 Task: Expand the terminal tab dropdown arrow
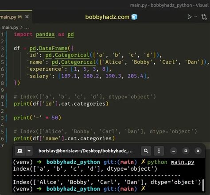pos(29,151)
